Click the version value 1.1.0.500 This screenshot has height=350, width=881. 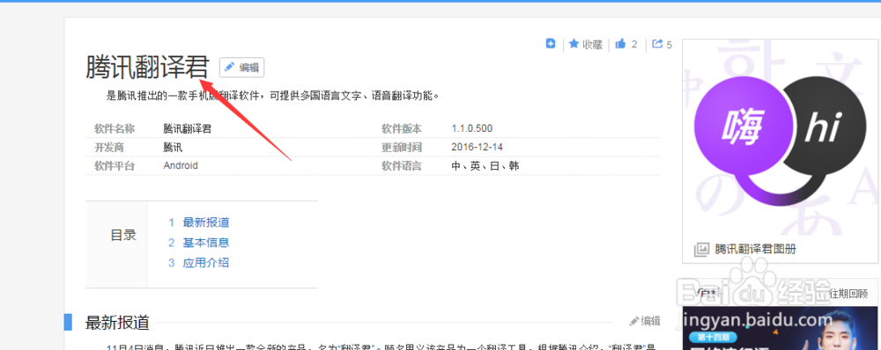point(471,128)
